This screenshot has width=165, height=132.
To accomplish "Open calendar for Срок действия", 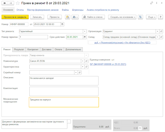I will click(85, 37).
